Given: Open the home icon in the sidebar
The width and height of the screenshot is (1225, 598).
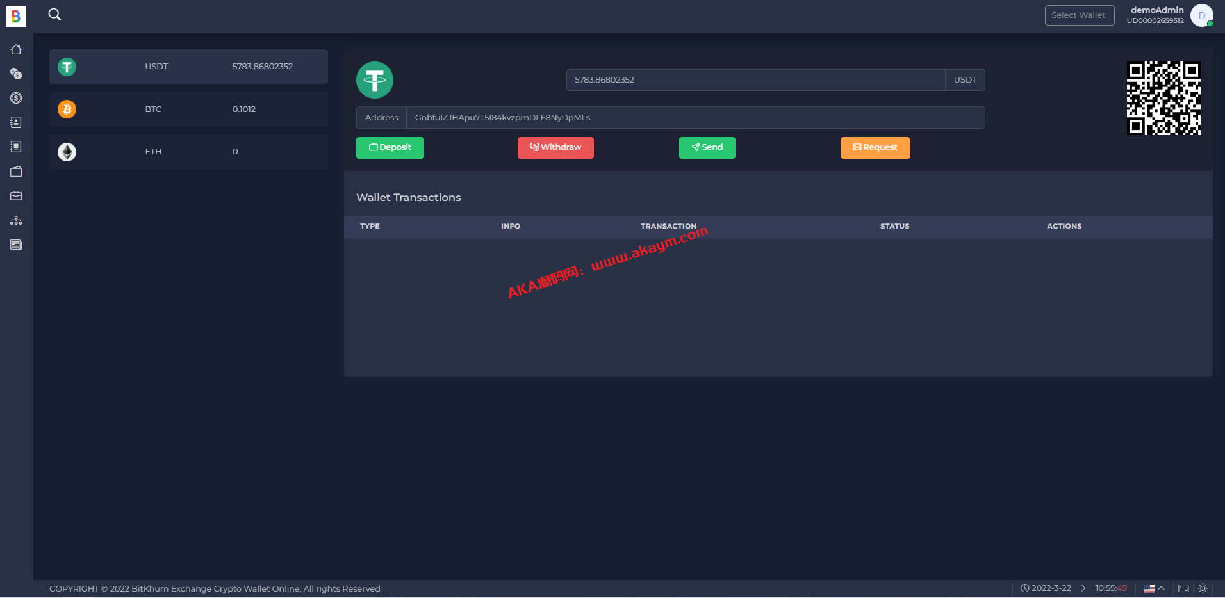Looking at the screenshot, I should click(x=16, y=49).
